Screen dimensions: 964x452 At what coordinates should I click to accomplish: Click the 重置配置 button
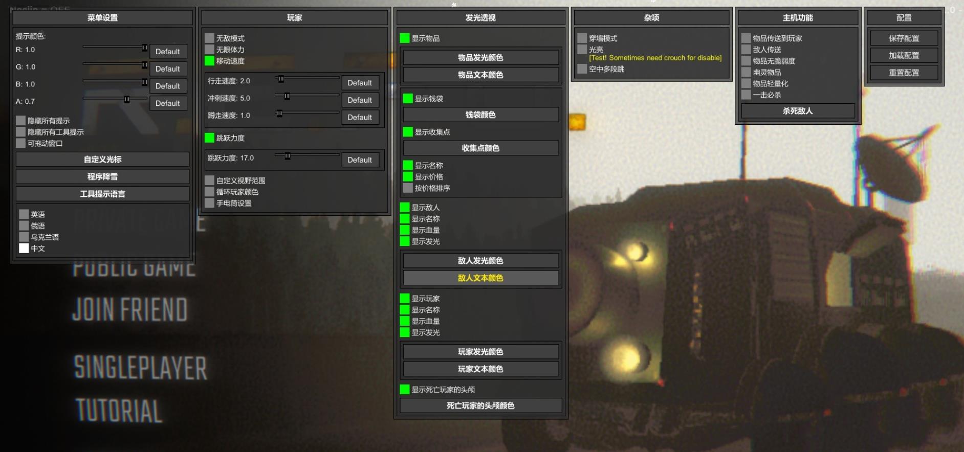click(904, 73)
